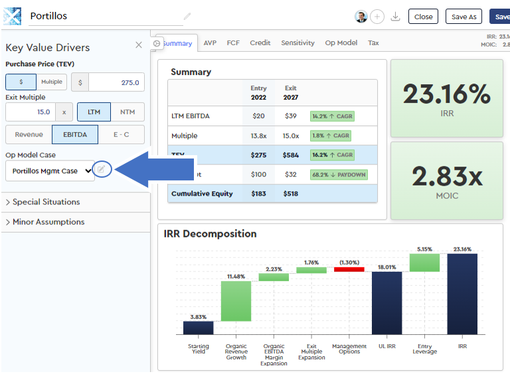The width and height of the screenshot is (510, 386).
Task: Click the Starting Yield bar in chart
Action: click(199, 328)
